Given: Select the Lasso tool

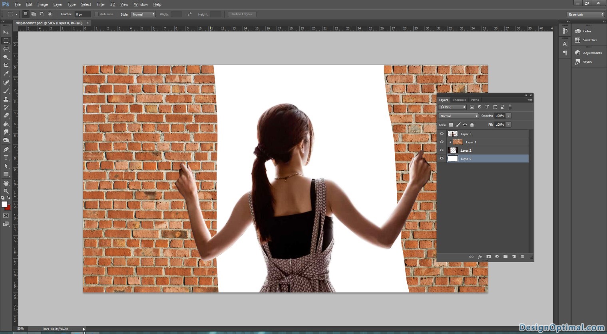Looking at the screenshot, I should (6, 49).
